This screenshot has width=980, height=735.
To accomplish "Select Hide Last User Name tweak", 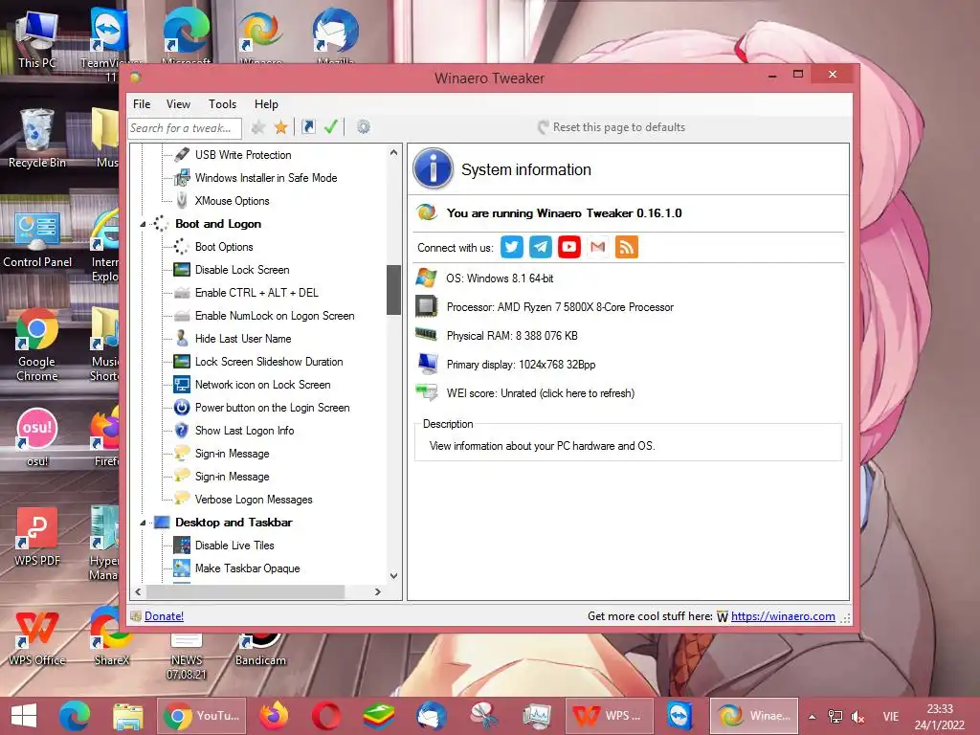I will pos(243,339).
